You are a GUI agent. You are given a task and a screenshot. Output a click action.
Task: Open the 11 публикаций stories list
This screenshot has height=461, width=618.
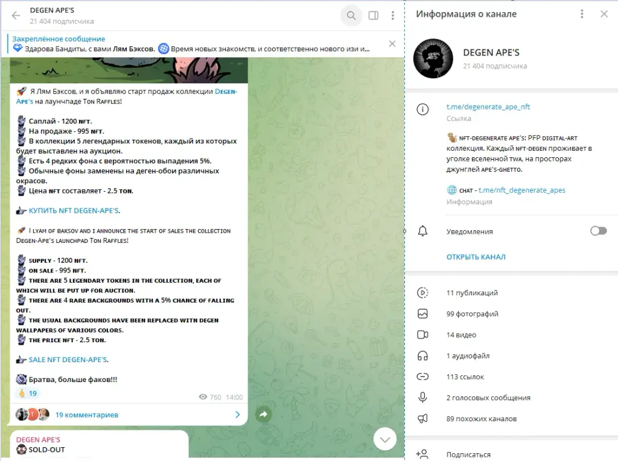[x=512, y=292]
